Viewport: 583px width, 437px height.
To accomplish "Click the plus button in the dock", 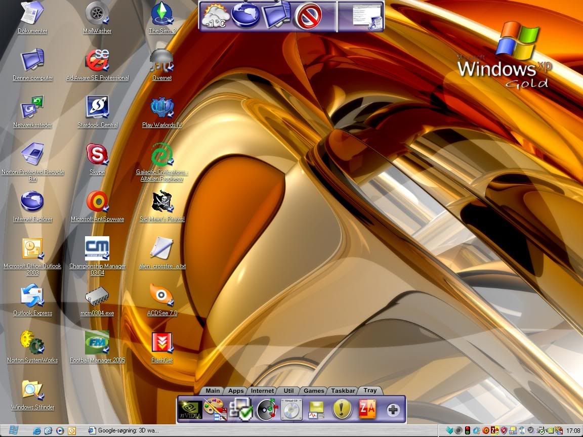I will click(393, 410).
